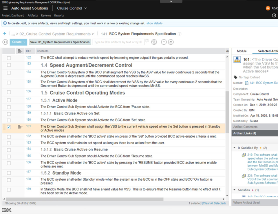Click the filter artifacts text field
Screen dimensions: 278x214
[x=118, y=42]
